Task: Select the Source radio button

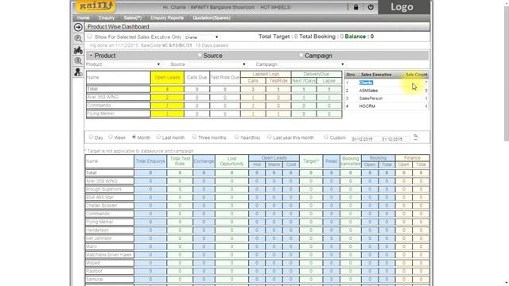Action: [x=200, y=56]
